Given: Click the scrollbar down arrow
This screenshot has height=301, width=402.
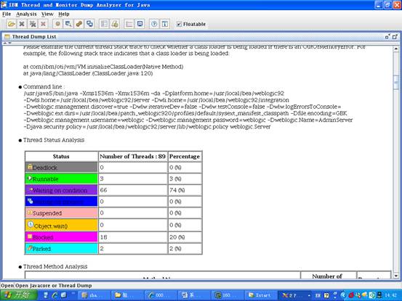Looking at the screenshot, I should (396, 276).
